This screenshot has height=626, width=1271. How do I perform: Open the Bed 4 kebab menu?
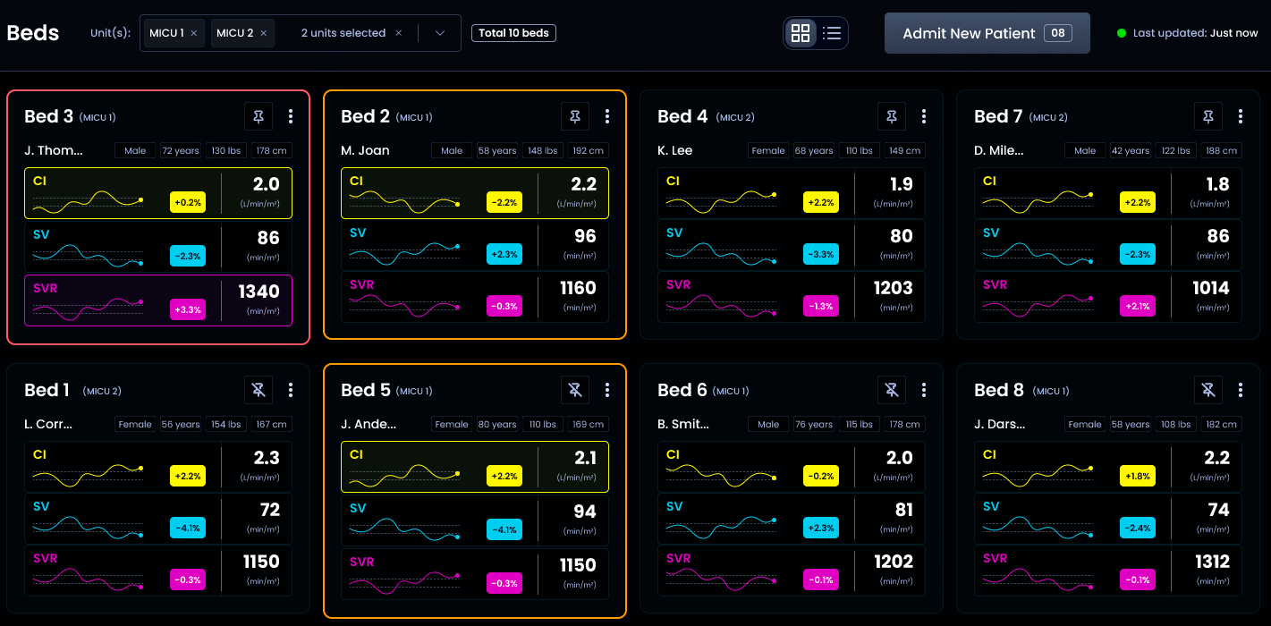point(924,116)
